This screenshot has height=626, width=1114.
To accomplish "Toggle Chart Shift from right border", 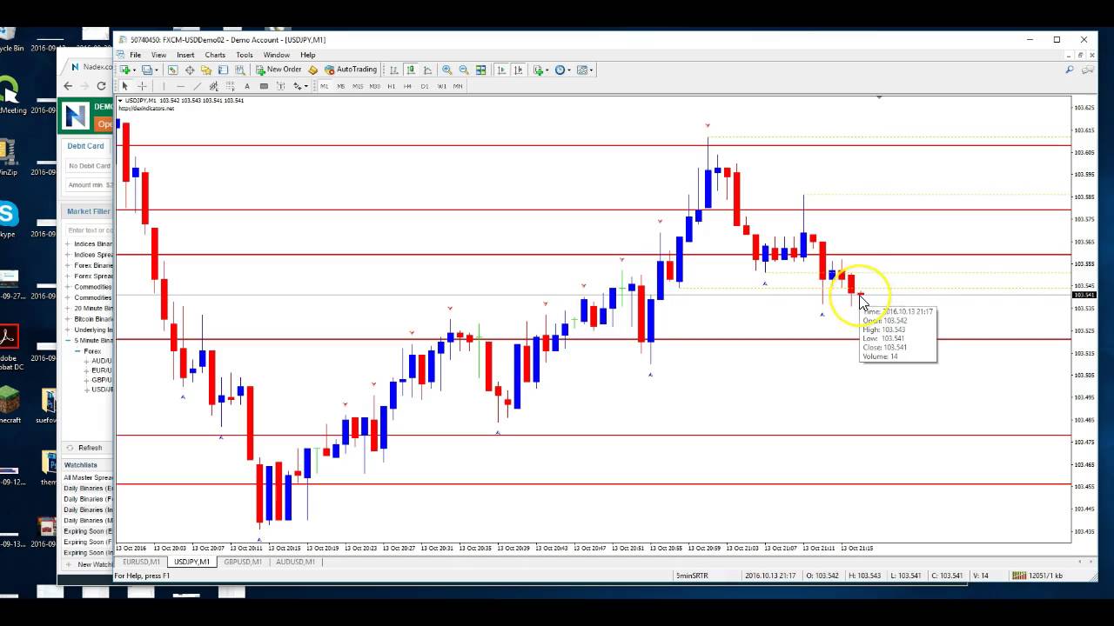I will coord(519,70).
